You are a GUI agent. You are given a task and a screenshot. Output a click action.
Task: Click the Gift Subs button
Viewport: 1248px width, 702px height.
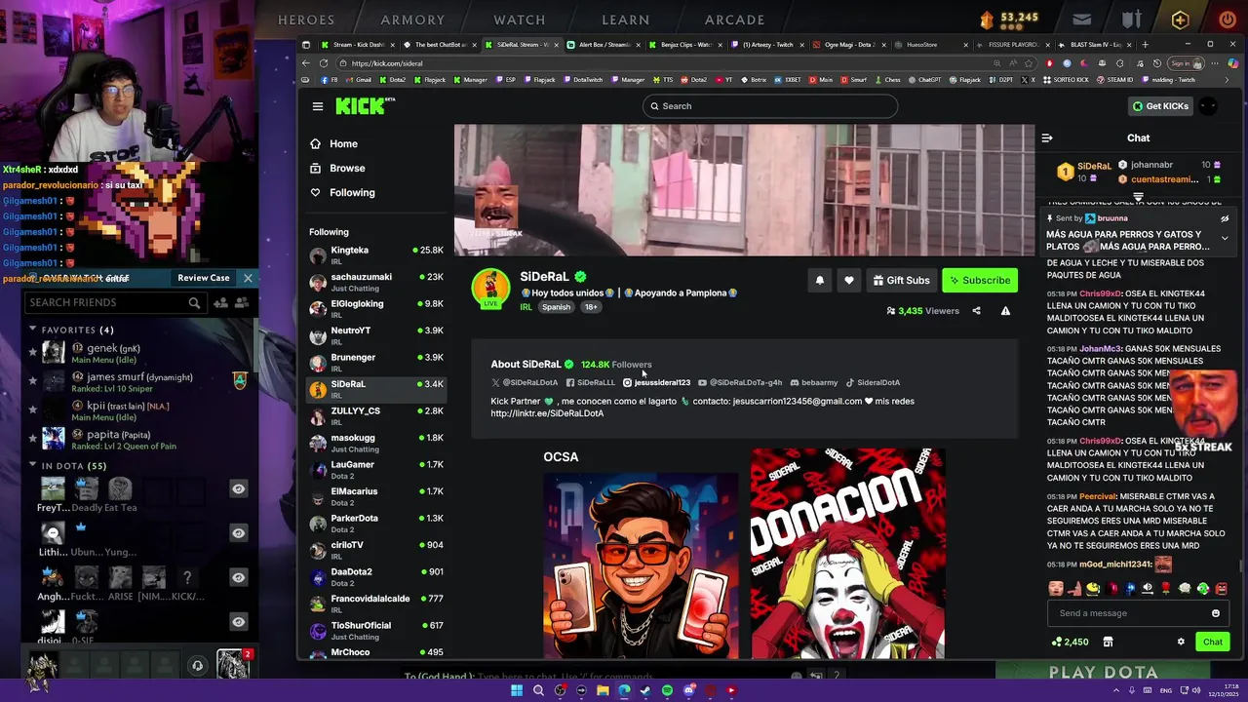pyautogui.click(x=901, y=280)
